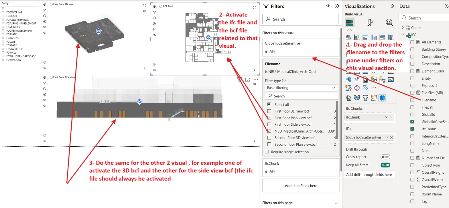The height and width of the screenshot is (208, 449).
Task: Choose the trophy custom visual icon
Action: pyautogui.click(x=365, y=98)
